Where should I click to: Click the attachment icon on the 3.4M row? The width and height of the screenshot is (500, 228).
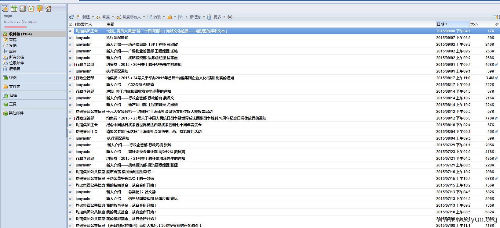click(x=496, y=78)
